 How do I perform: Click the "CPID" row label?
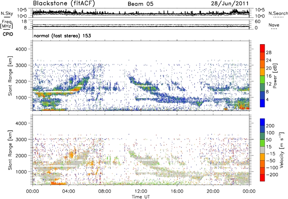tap(8, 34)
